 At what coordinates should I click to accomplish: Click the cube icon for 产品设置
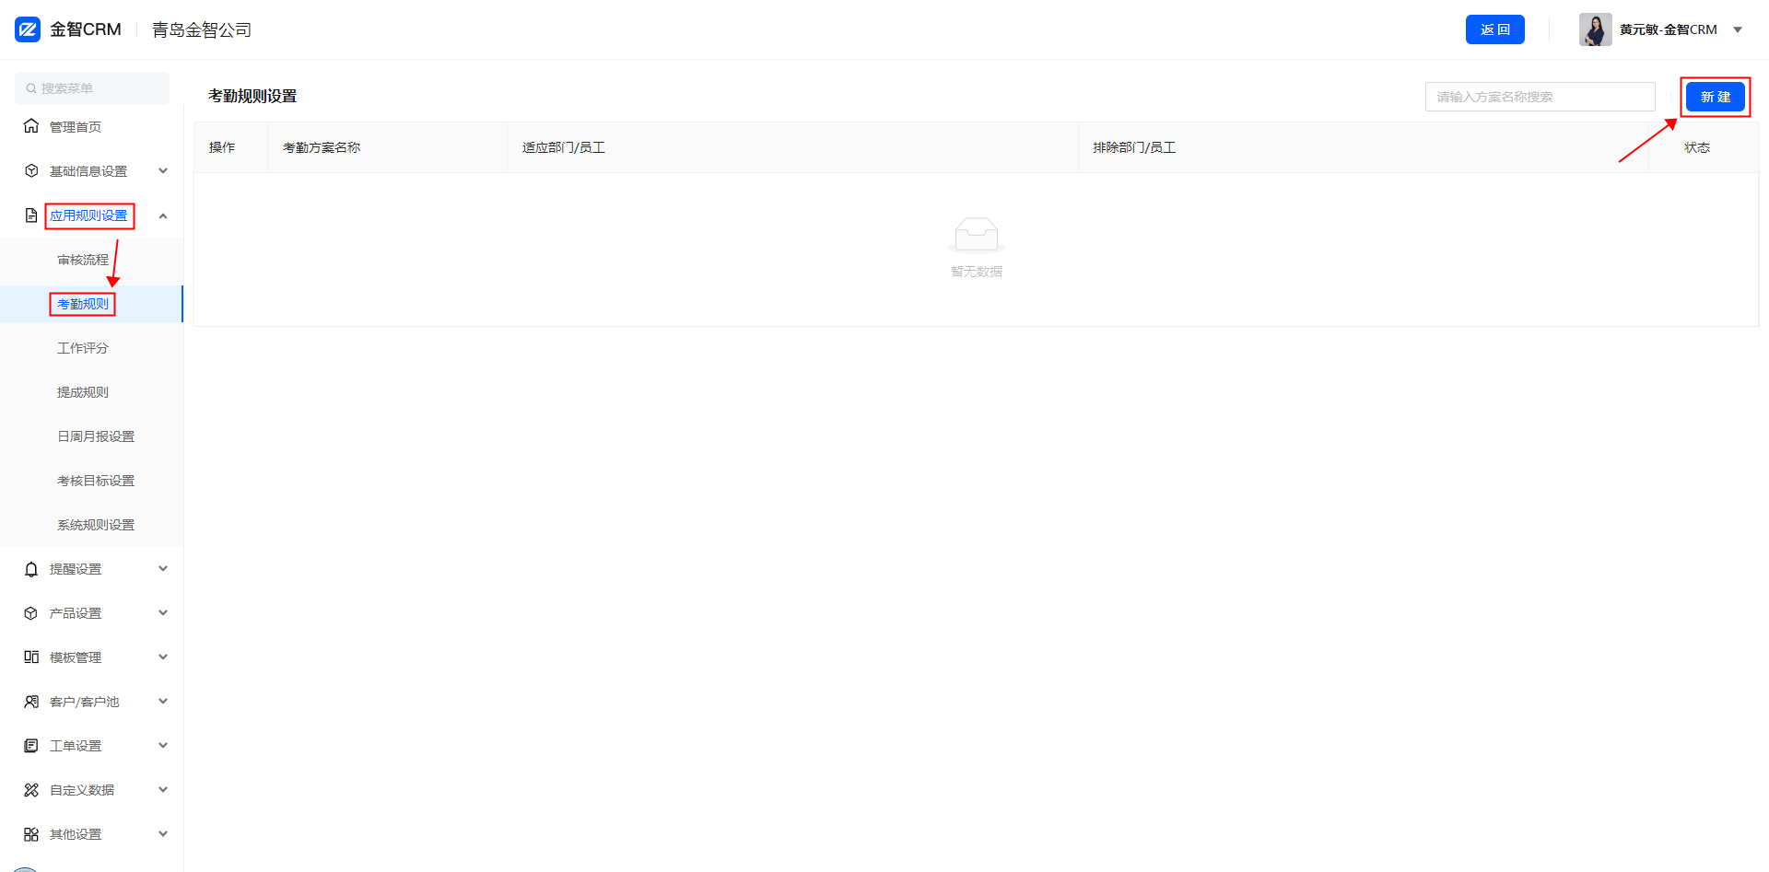point(31,613)
